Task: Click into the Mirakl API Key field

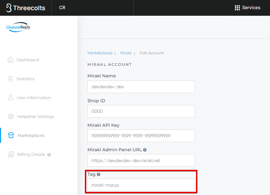Action: 141,136
